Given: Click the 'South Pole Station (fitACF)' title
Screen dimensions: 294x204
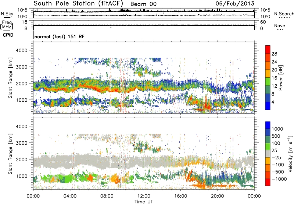Looking at the screenshot, I should (x=79, y=3).
